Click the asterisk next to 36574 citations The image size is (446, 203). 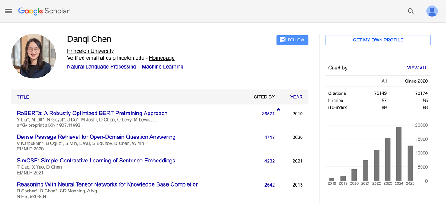[278, 110]
